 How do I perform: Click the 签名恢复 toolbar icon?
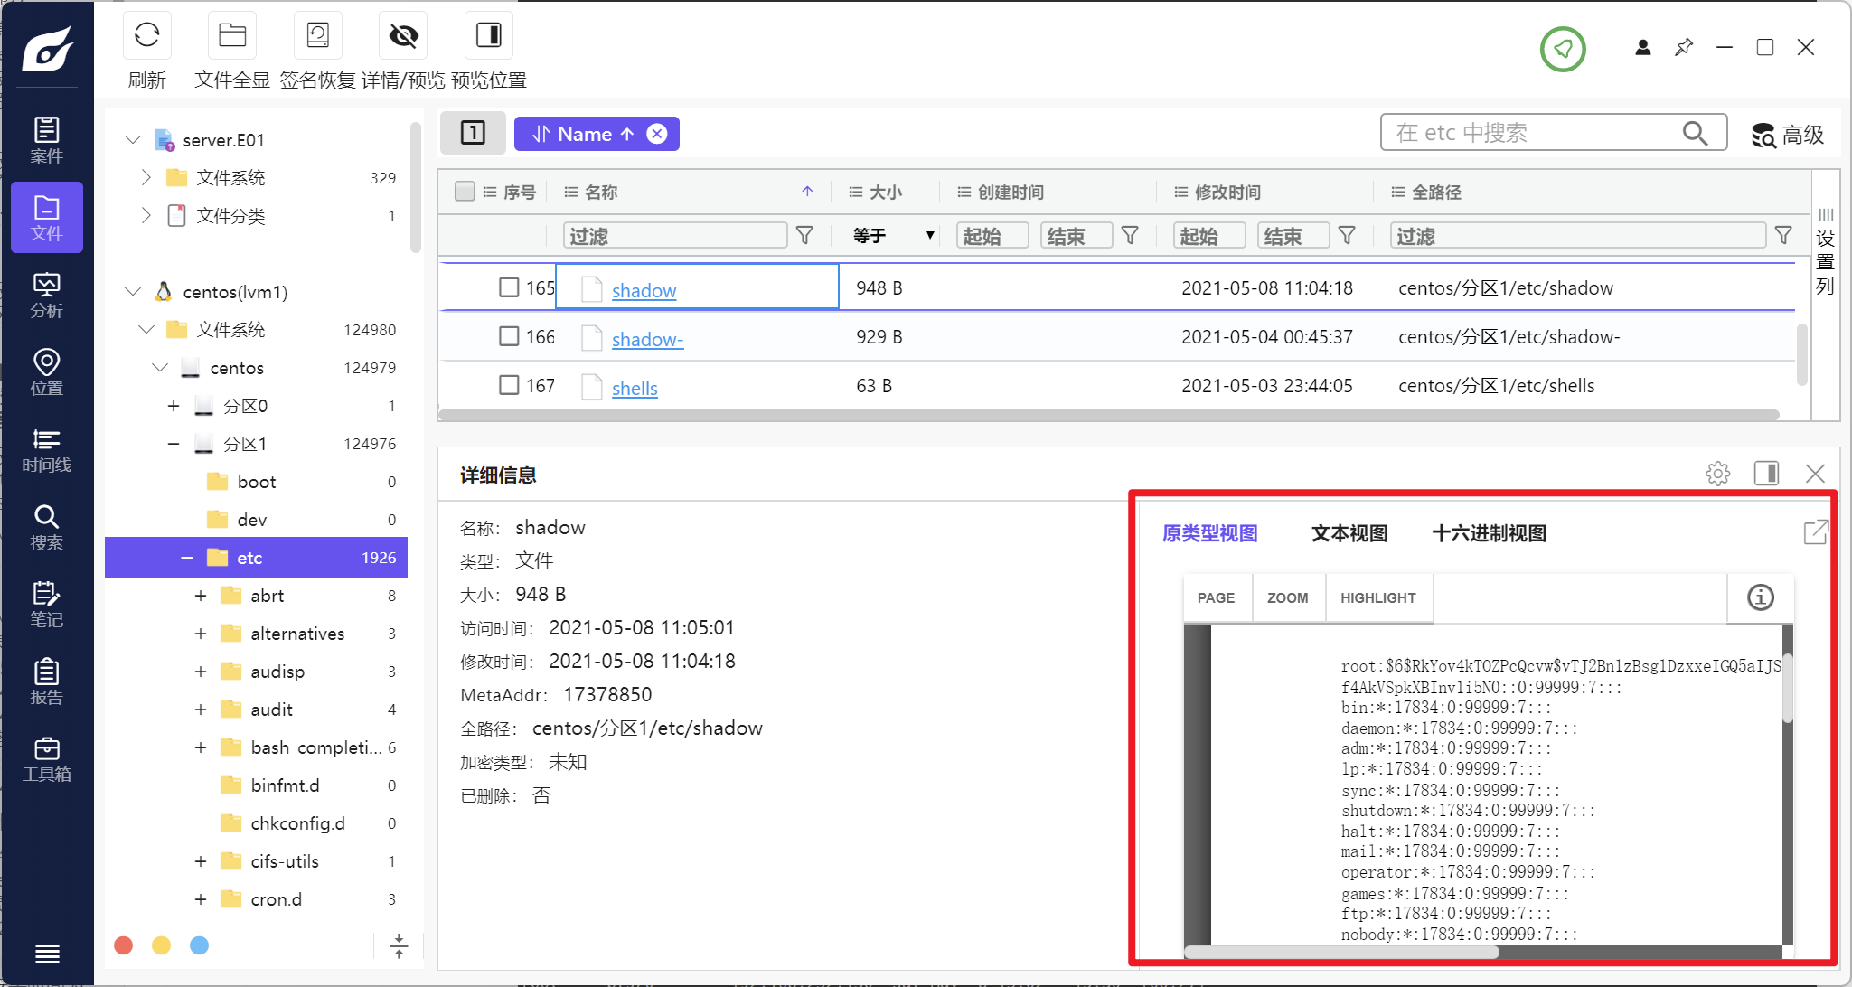(x=318, y=36)
